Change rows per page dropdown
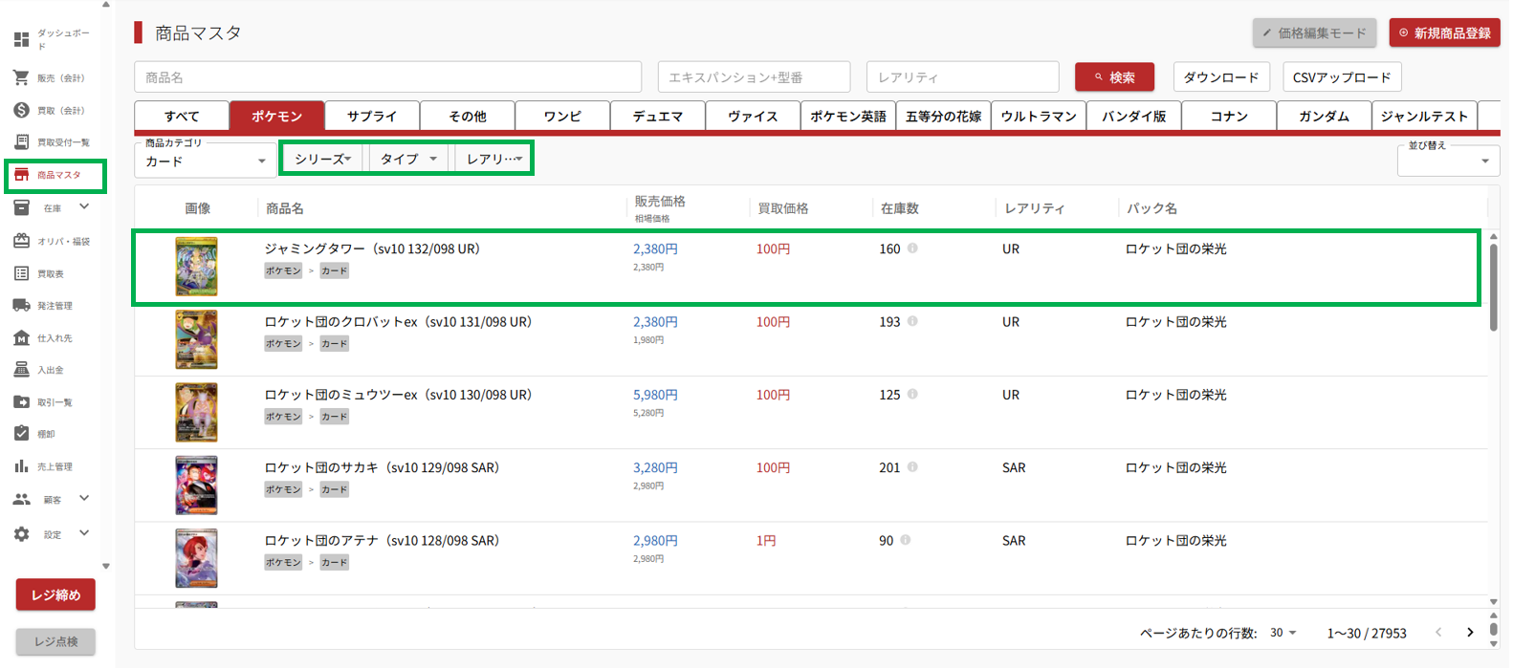This screenshot has height=669, width=1513. [x=1283, y=633]
